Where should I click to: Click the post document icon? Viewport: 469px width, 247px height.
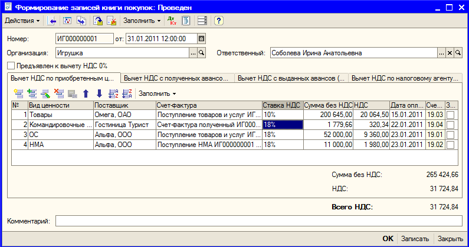click(x=98, y=21)
